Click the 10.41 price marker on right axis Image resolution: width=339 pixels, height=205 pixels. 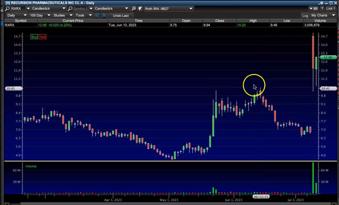click(x=328, y=88)
